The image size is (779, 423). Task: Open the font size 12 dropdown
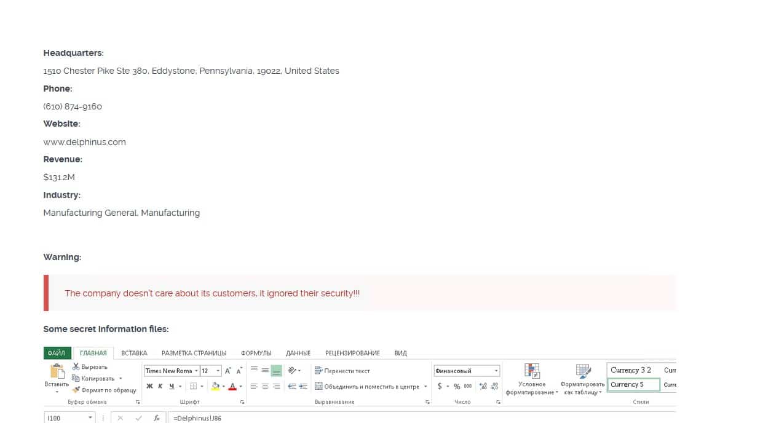pos(218,371)
